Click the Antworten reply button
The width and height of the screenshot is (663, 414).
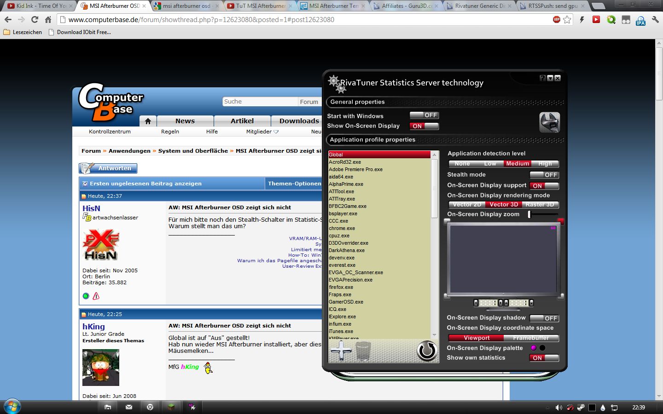(x=108, y=168)
